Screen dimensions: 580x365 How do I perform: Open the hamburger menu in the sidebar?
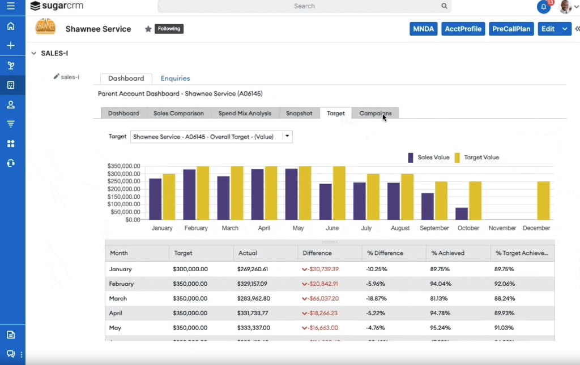pyautogui.click(x=11, y=7)
